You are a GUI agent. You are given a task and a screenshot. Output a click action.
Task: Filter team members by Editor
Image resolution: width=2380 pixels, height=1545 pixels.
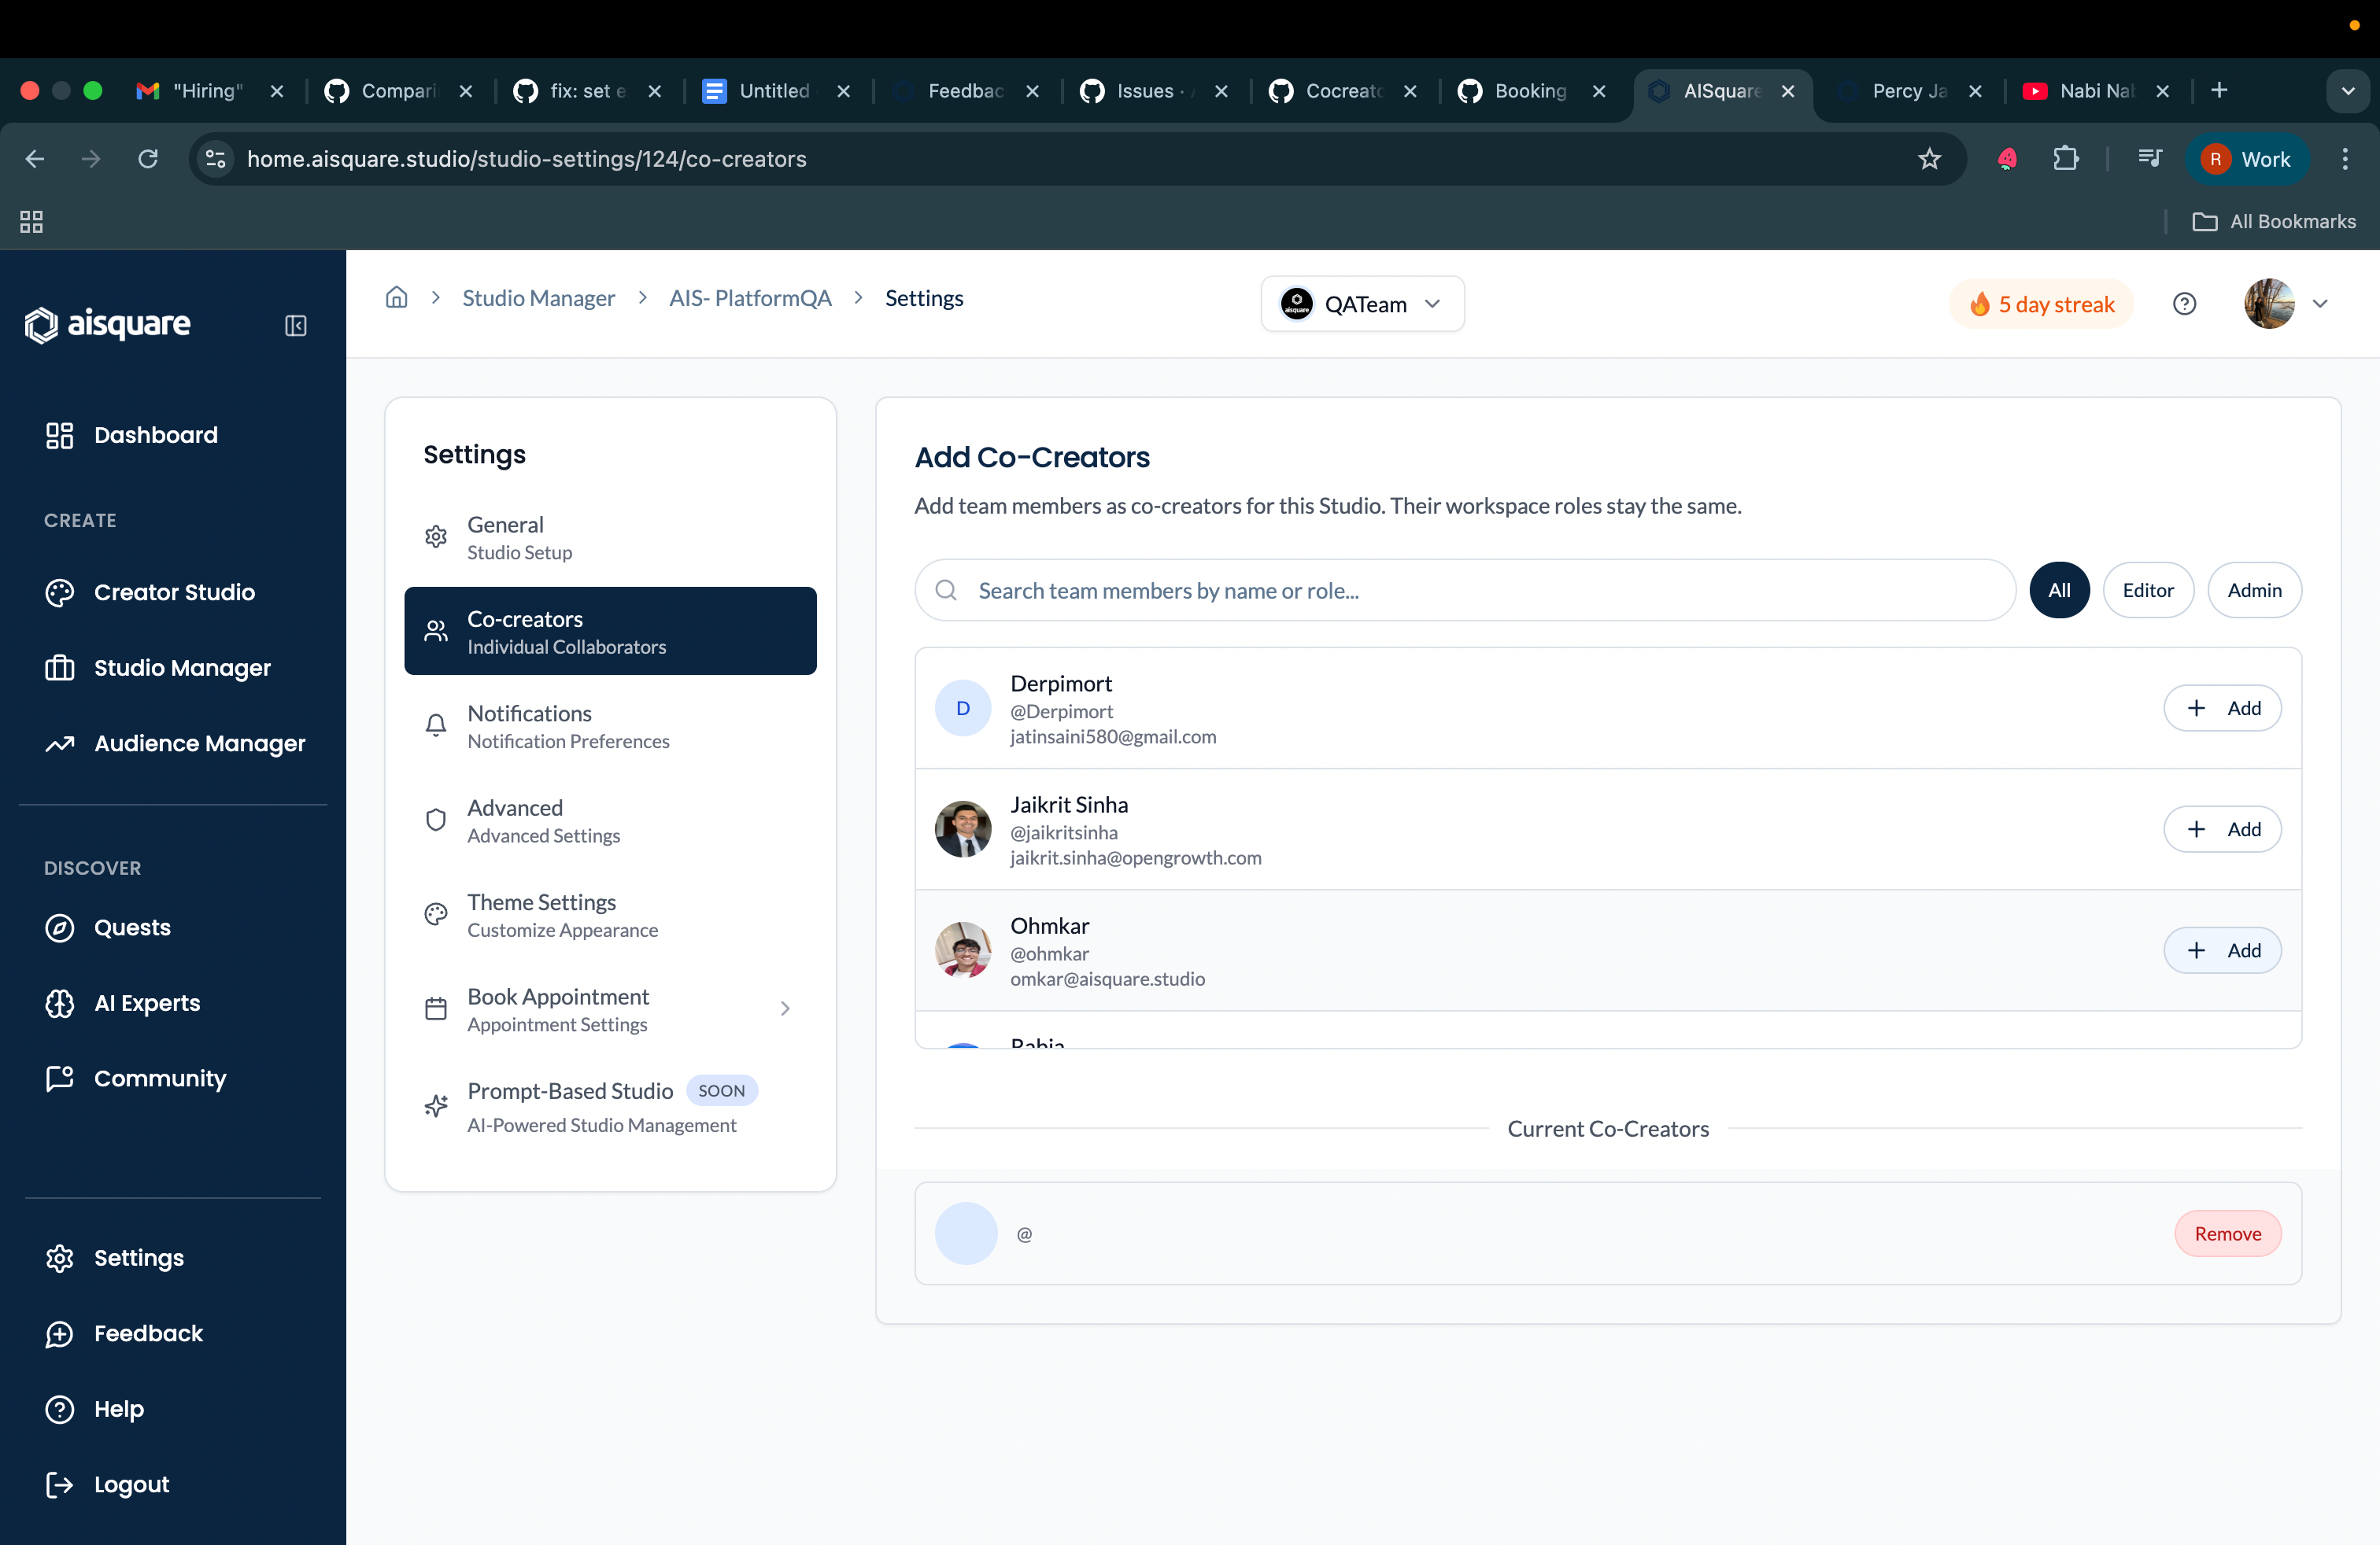coord(2148,591)
